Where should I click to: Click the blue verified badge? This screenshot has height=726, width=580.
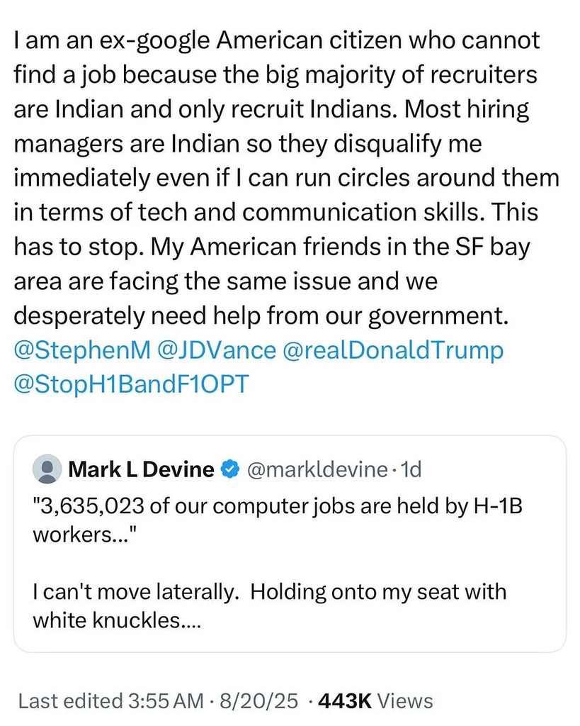(x=229, y=469)
